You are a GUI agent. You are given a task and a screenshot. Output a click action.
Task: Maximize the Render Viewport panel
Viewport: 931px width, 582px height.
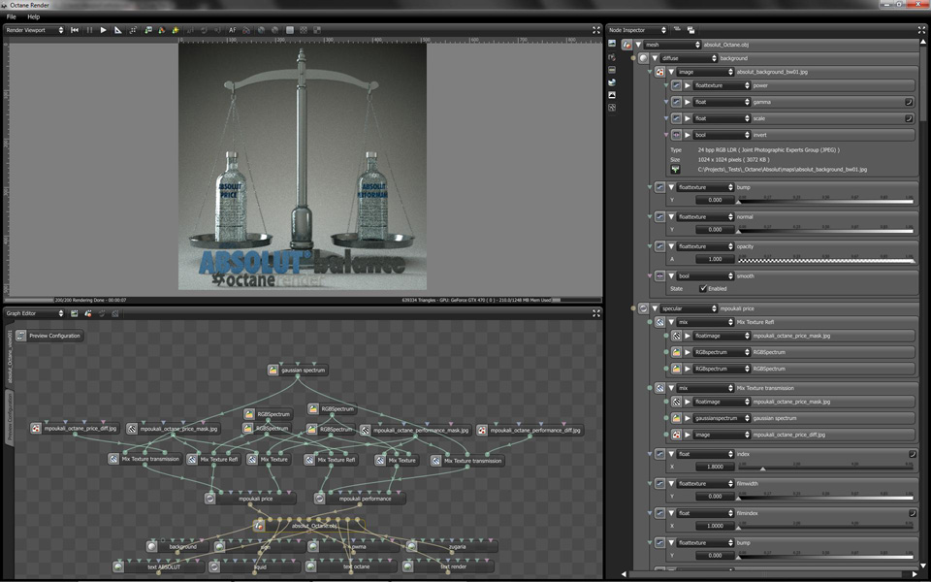596,30
